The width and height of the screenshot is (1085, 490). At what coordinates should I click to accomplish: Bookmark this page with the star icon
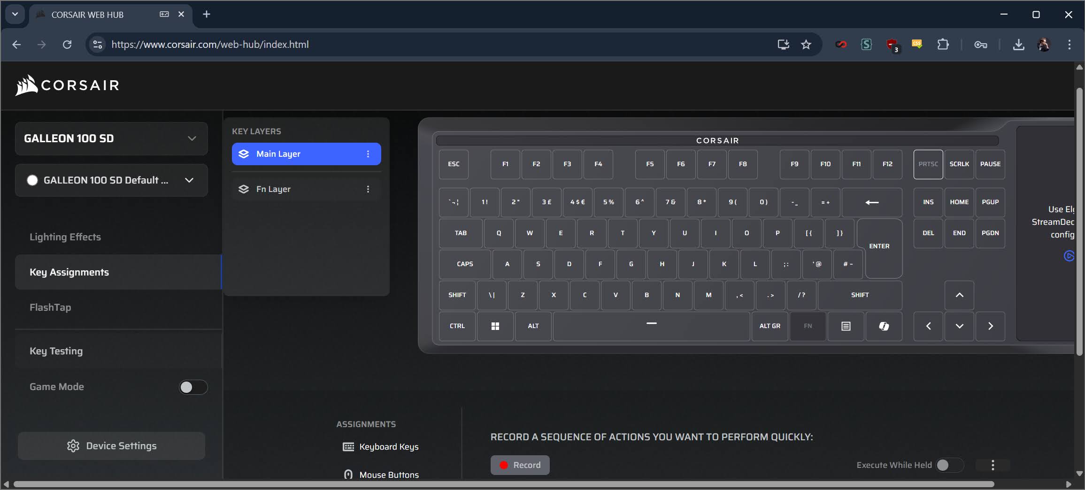click(x=806, y=45)
